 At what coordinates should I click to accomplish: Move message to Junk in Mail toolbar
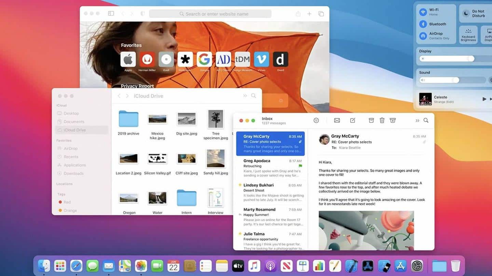click(393, 120)
